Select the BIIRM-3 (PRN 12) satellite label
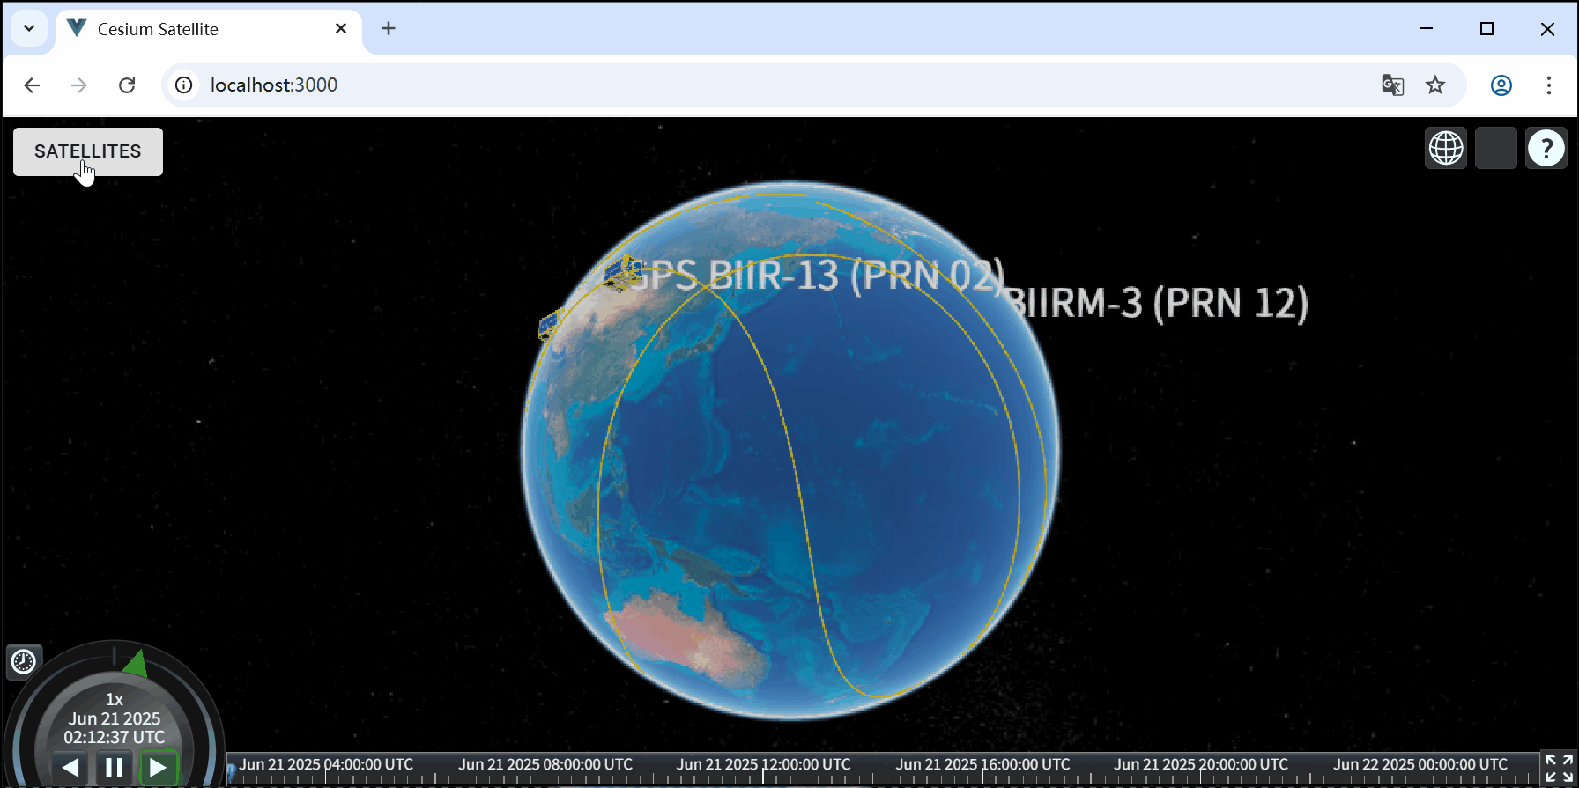1579x788 pixels. pyautogui.click(x=1157, y=303)
